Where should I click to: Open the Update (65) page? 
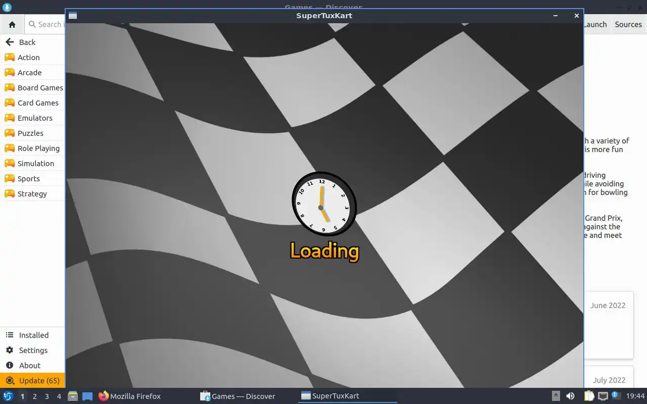click(x=32, y=381)
